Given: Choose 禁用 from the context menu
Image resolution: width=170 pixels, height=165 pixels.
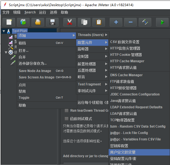Looking at the screenshot, I should click(47, 91).
